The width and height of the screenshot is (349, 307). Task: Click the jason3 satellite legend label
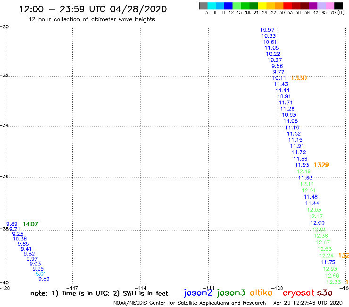231,293
